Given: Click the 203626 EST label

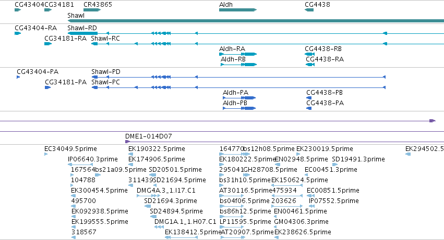Looking at the screenshot, I should [x=284, y=201].
